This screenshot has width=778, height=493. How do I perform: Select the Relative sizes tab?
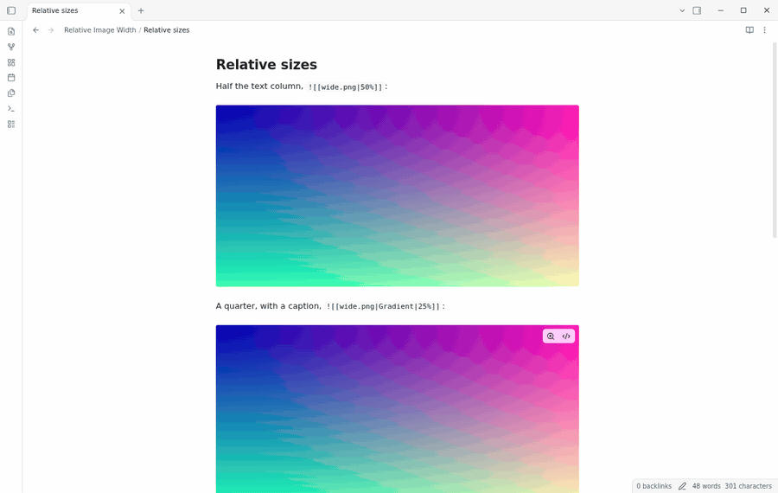[79, 11]
